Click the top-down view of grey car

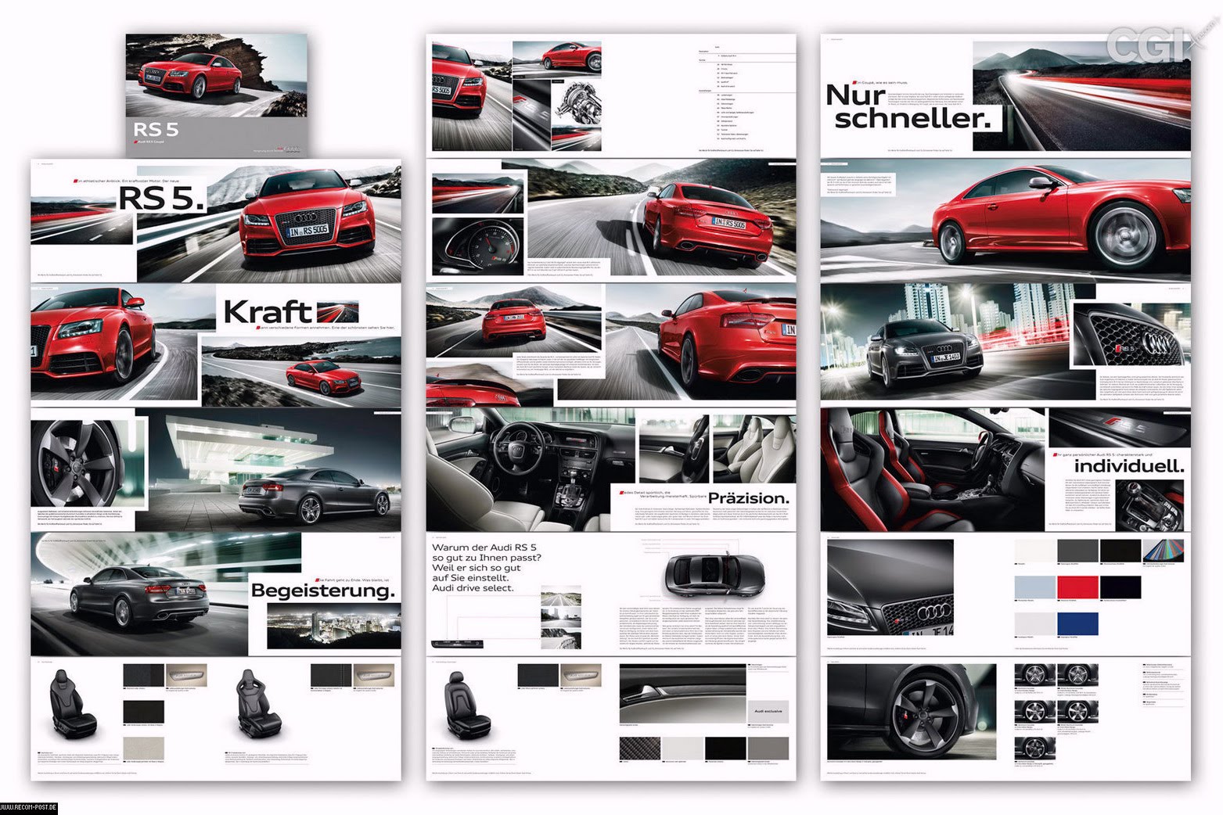click(x=714, y=573)
